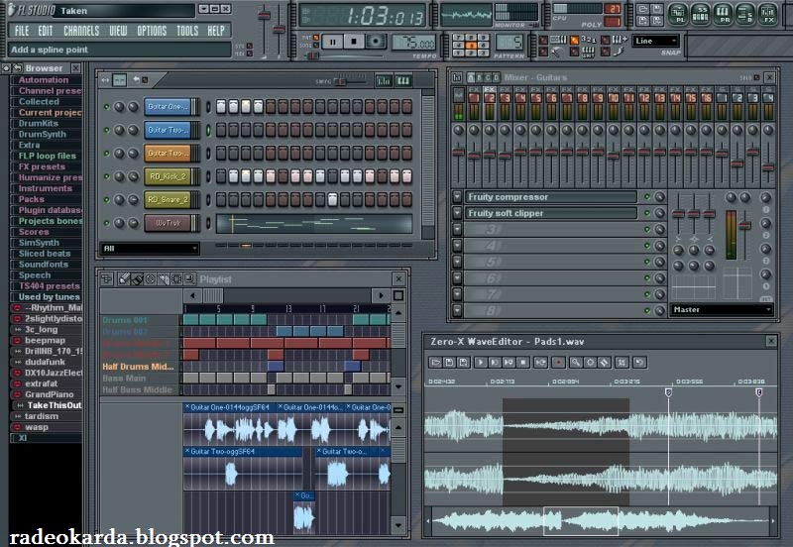Image resolution: width=793 pixels, height=547 pixels.
Task: Play audio in the WaveEditor
Action: click(x=481, y=362)
